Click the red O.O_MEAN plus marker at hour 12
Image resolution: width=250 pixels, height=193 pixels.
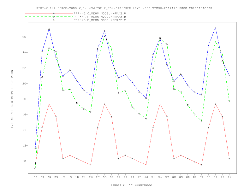coord(63,158)
